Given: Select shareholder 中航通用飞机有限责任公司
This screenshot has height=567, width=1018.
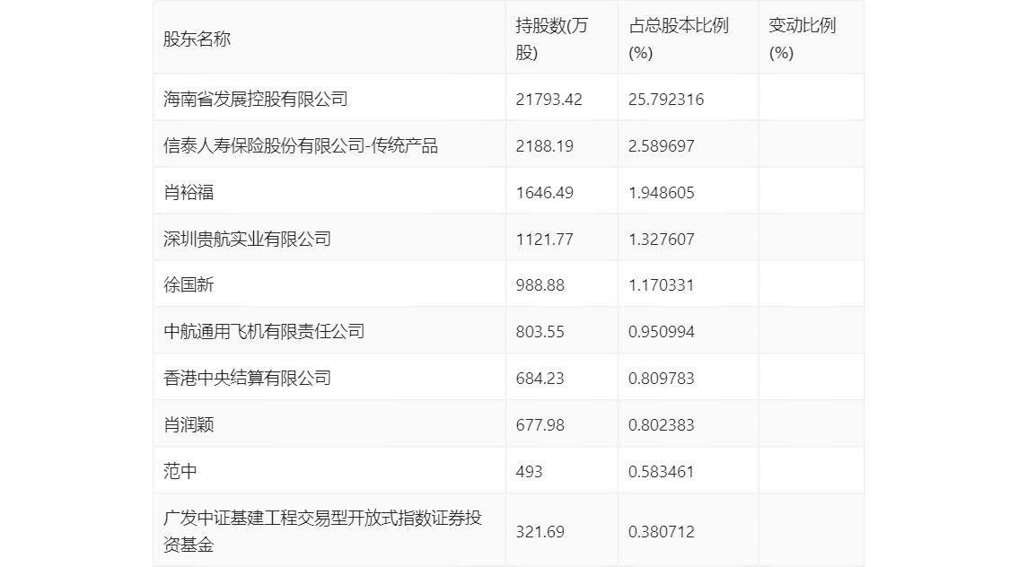Looking at the screenshot, I should 264,332.
